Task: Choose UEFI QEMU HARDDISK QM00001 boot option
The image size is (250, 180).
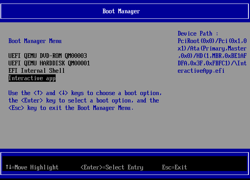Action: tap(49, 63)
